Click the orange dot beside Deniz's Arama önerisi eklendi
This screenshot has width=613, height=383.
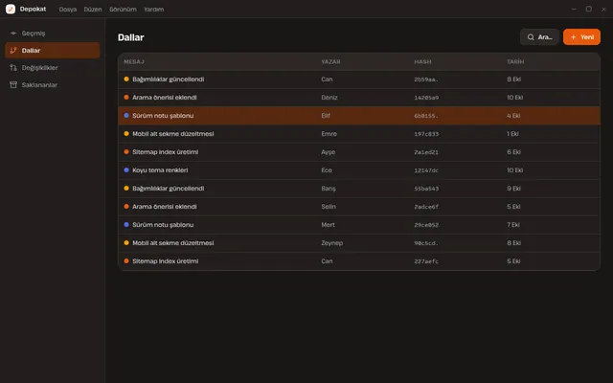tap(126, 98)
